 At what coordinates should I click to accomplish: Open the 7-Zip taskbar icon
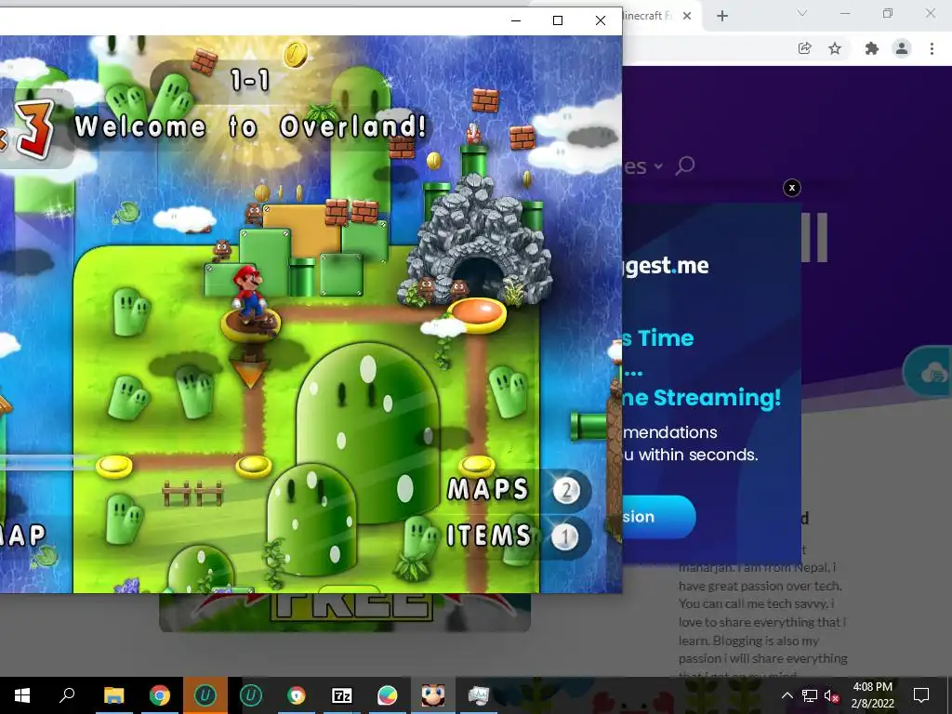click(342, 695)
